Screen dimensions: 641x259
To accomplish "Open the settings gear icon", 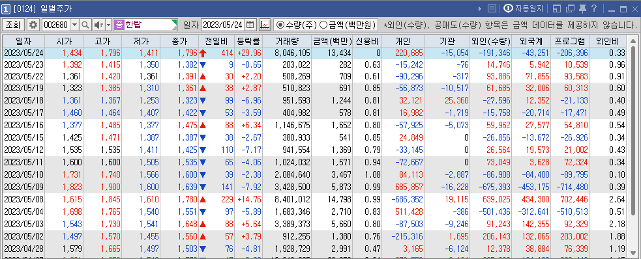I will click(x=33, y=25).
